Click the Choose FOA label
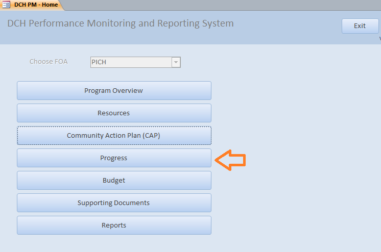 (x=49, y=62)
